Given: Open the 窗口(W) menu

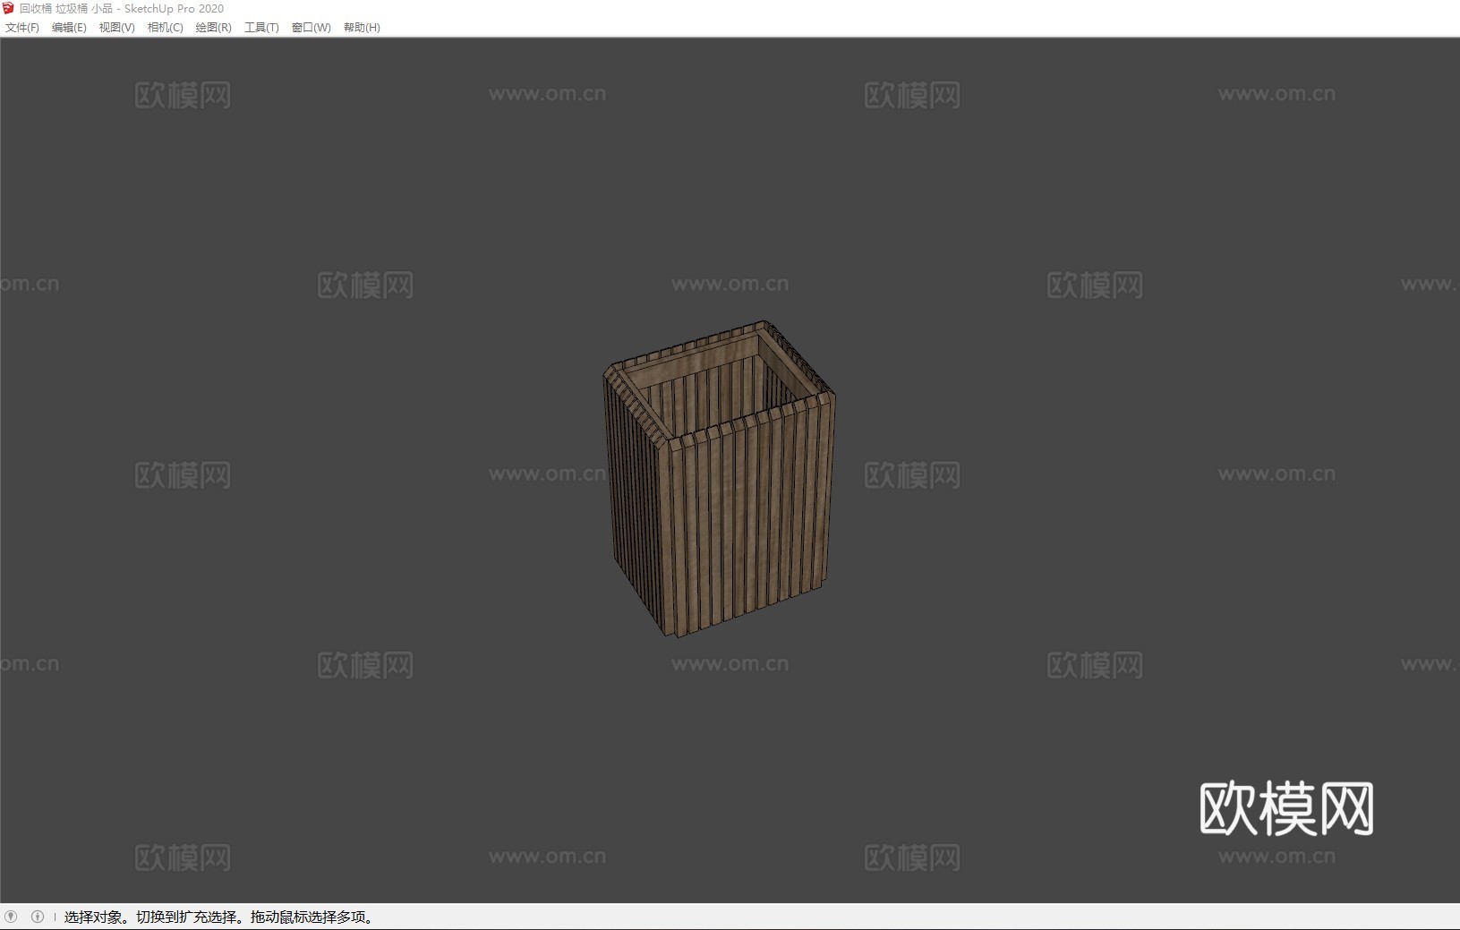Looking at the screenshot, I should (x=311, y=28).
